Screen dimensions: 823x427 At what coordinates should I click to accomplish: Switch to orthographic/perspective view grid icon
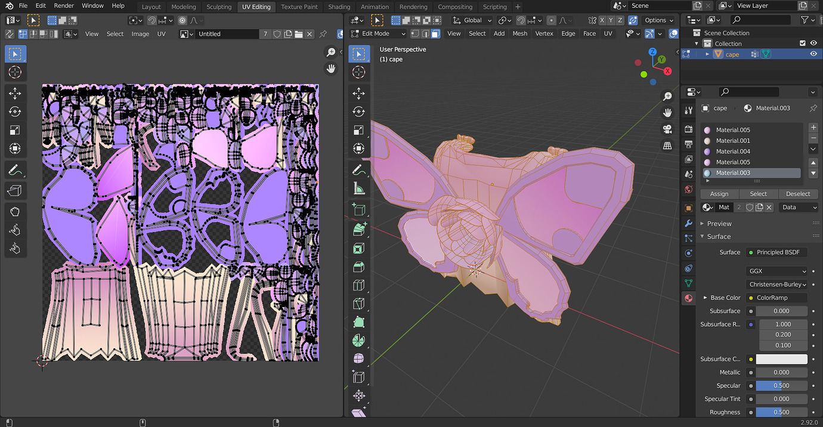pos(668,145)
